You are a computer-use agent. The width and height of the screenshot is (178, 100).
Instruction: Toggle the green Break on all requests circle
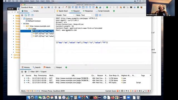(107, 7)
